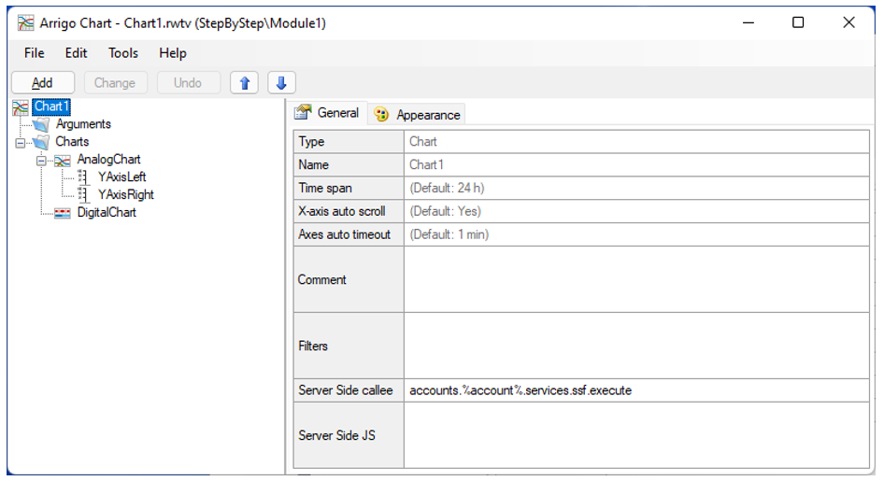884x481 pixels.
Task: Select Chart1 in the tree
Action: [50, 106]
